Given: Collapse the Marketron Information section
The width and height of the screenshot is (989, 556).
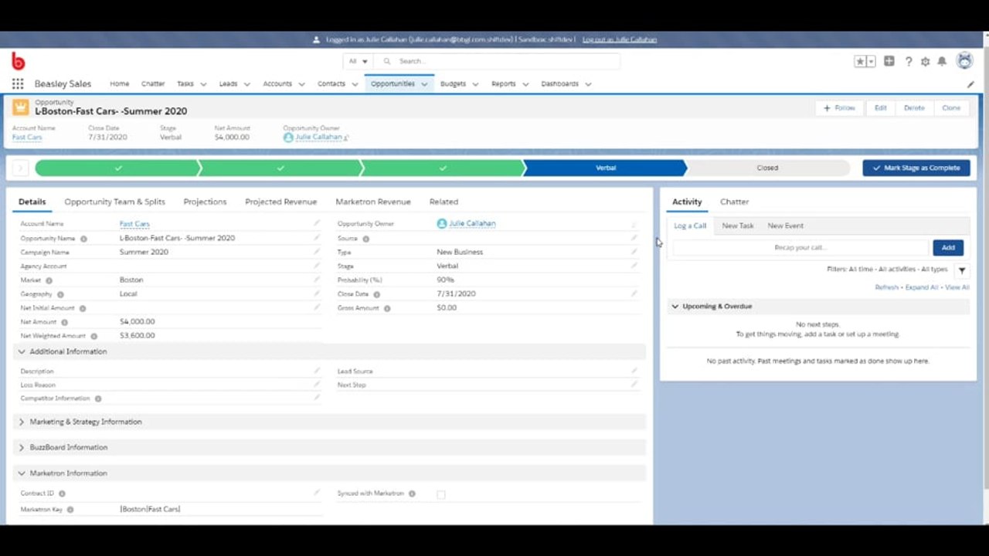Looking at the screenshot, I should point(330,473).
